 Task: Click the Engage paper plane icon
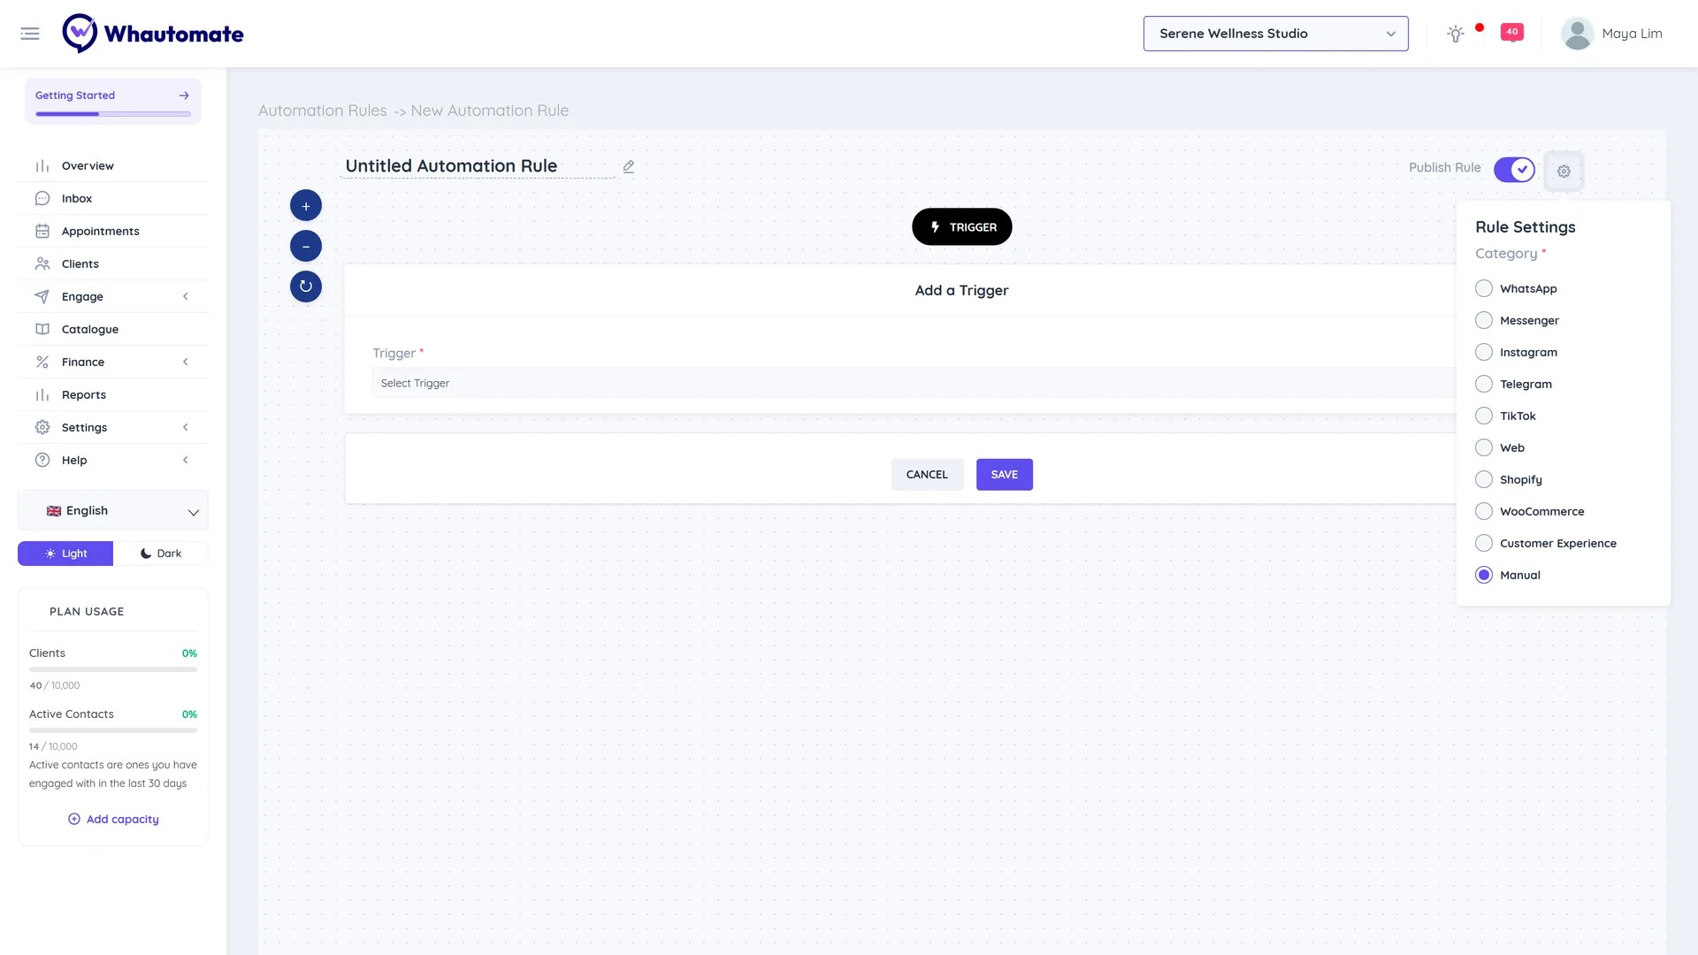tap(42, 297)
